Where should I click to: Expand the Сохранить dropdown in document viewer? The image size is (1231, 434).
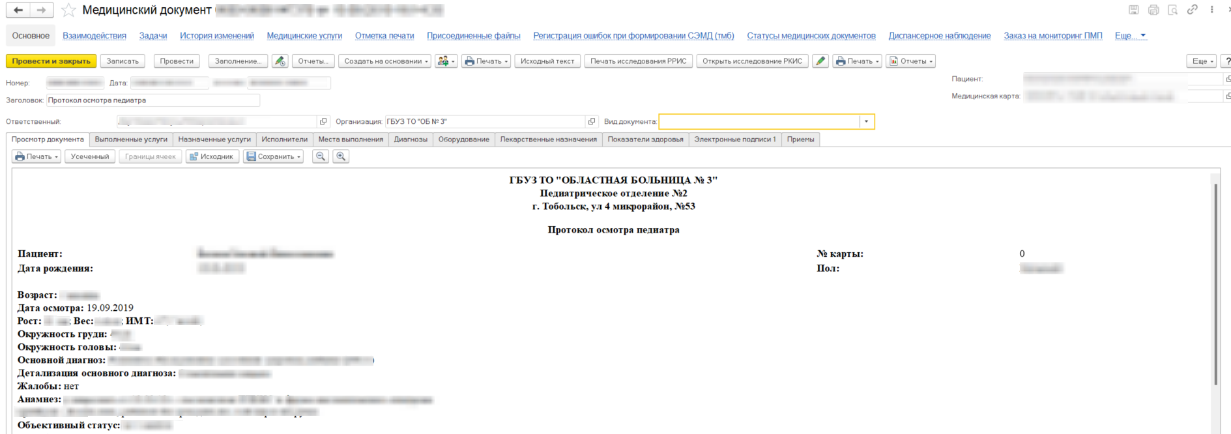tap(273, 156)
